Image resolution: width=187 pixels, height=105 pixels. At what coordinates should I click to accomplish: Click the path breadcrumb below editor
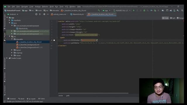tap(68, 96)
